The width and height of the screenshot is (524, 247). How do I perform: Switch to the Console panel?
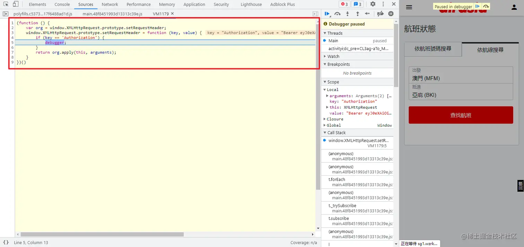pyautogui.click(x=62, y=4)
